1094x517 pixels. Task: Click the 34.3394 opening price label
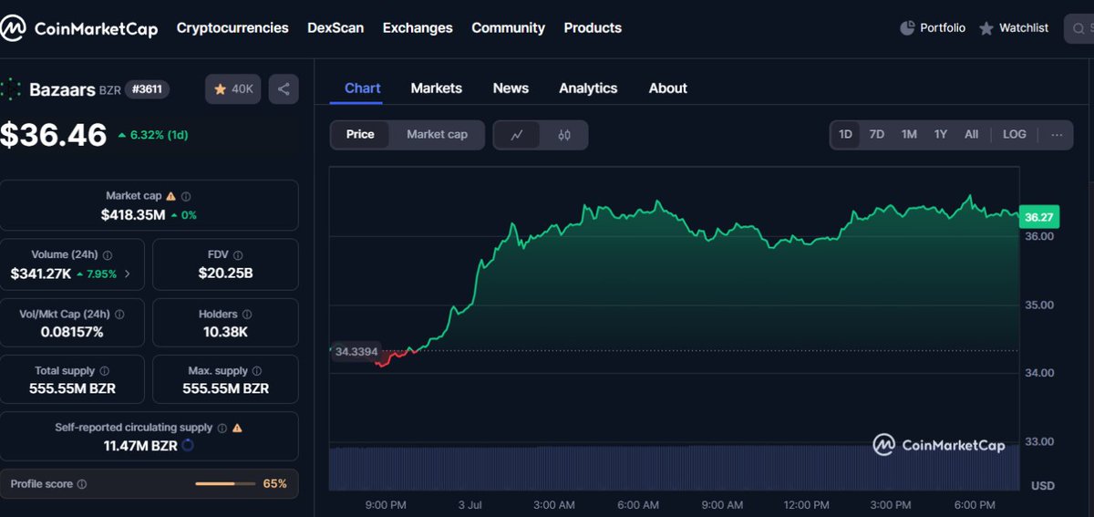[356, 352]
